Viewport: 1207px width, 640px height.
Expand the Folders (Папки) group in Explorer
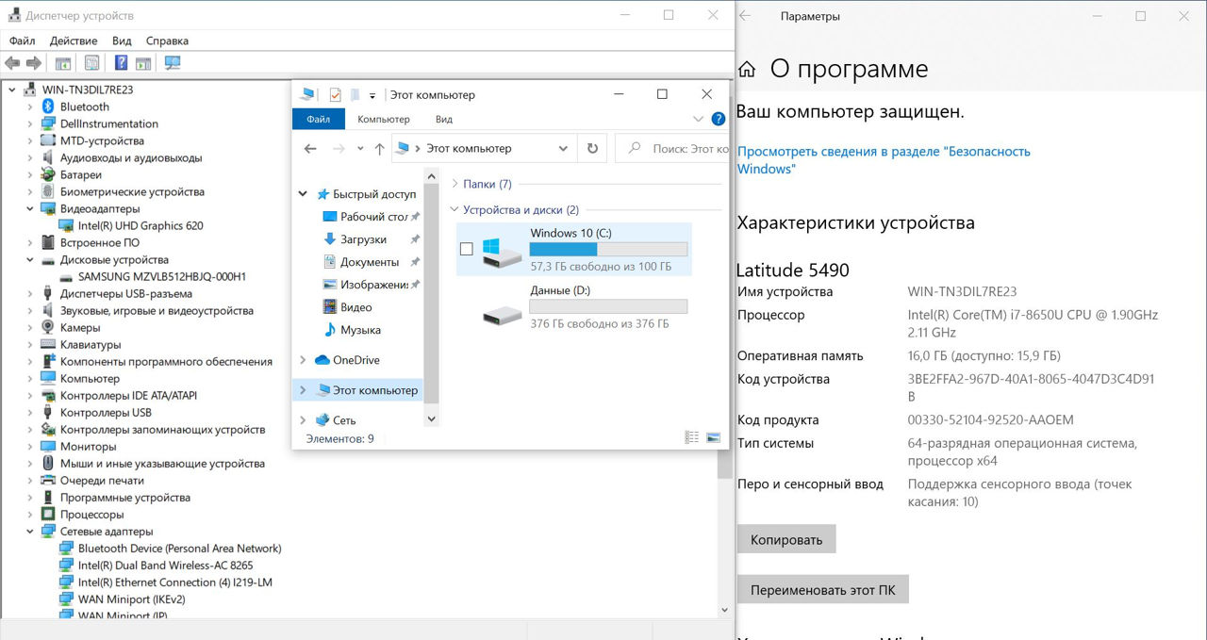click(455, 184)
